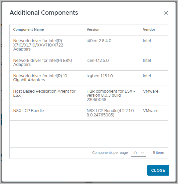Click Intel vendor in i40en row
This screenshot has height=184, width=178.
click(147, 41)
